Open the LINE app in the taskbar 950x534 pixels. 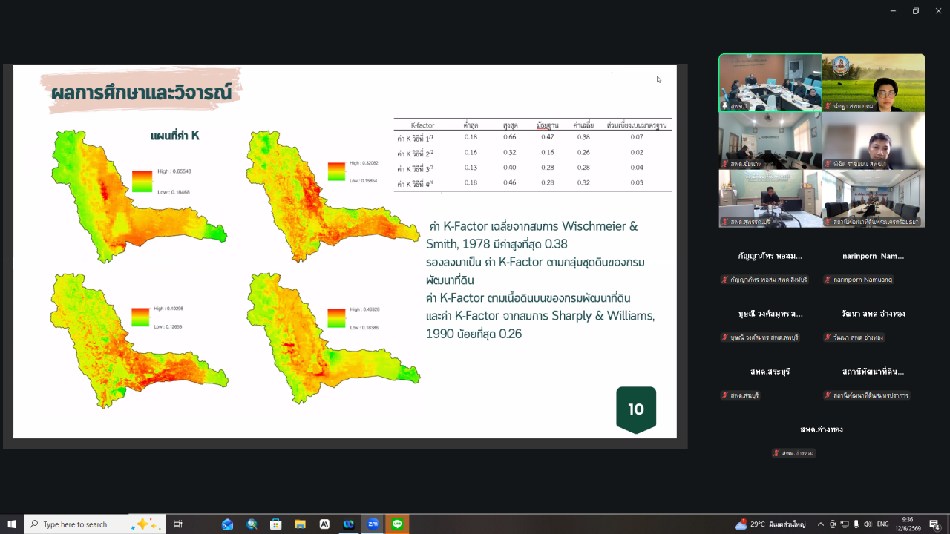[398, 524]
